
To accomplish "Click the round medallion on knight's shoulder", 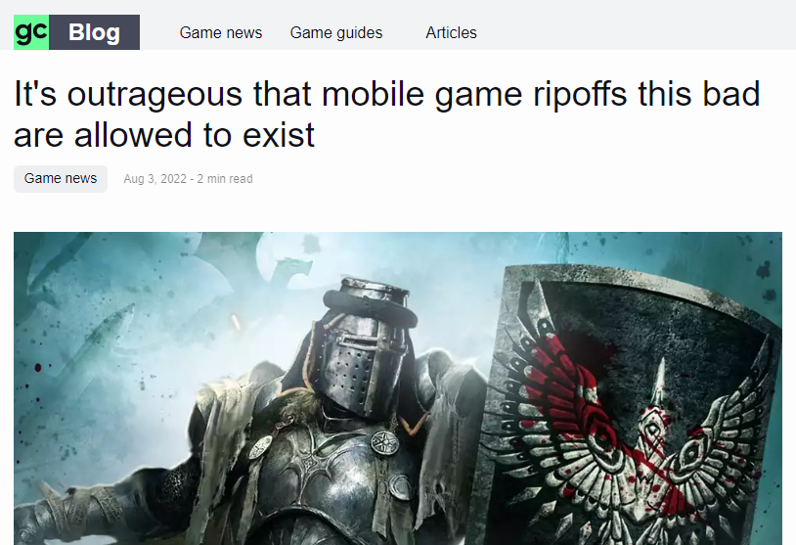I will tap(383, 442).
